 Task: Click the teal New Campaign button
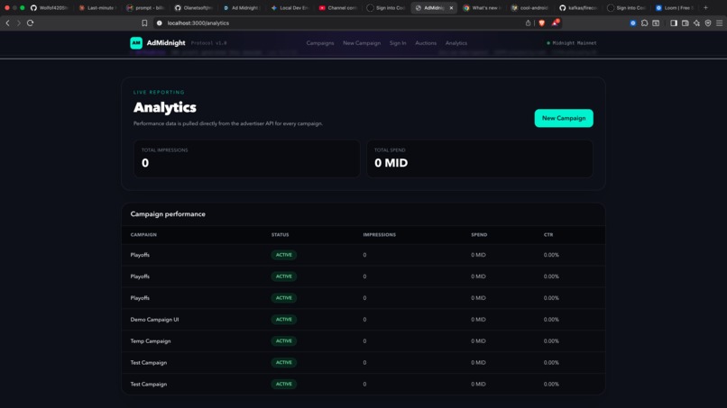564,118
